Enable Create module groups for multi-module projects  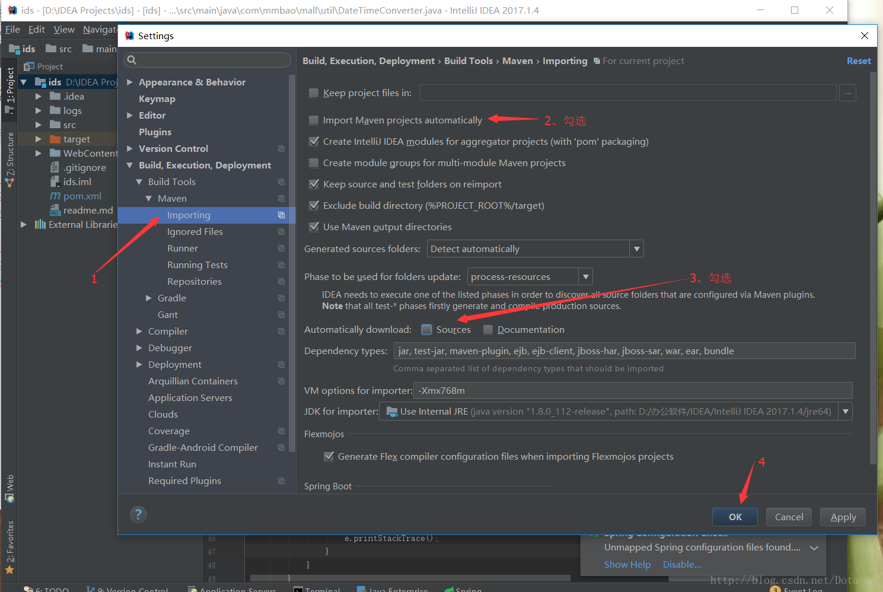click(x=314, y=163)
